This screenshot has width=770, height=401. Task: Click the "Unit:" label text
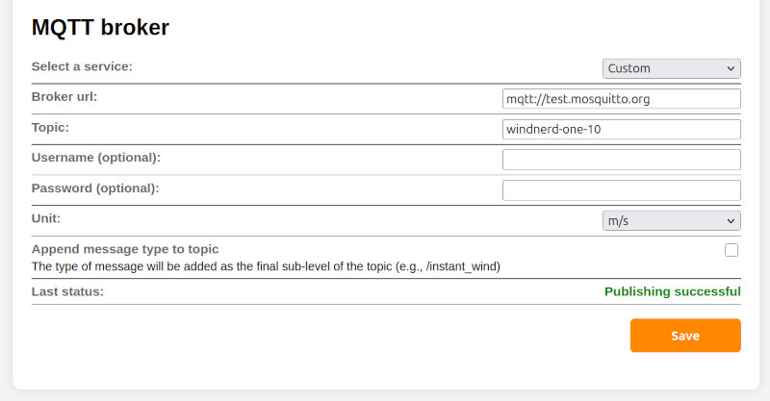coord(46,218)
